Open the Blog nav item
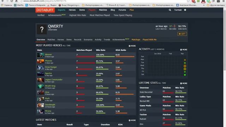The image size is (226, 127). tap(113, 10)
